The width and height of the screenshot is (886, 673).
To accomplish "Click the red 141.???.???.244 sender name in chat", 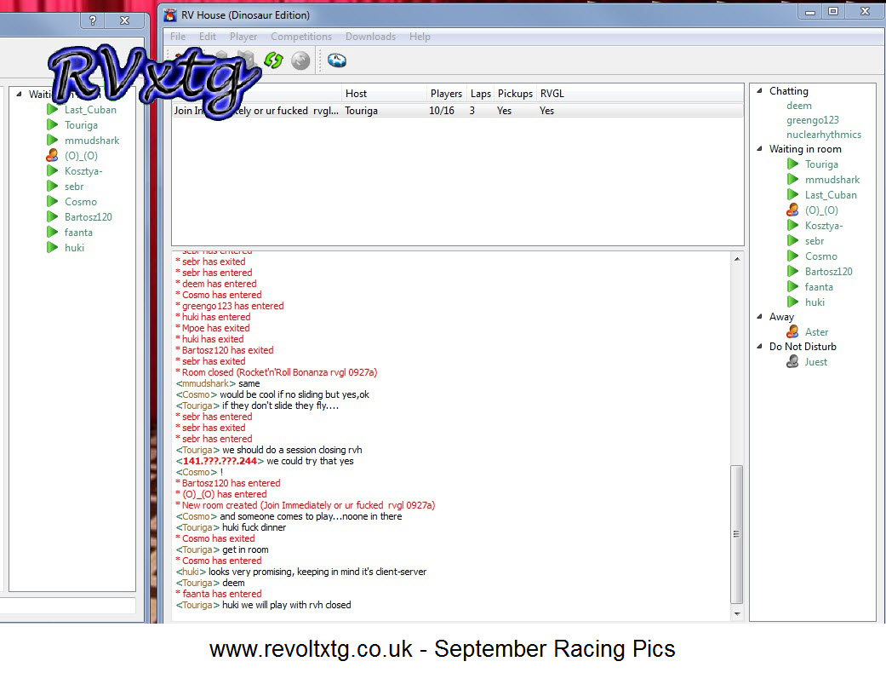I will (x=220, y=461).
